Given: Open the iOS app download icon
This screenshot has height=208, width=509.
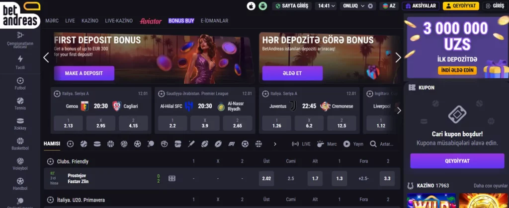Looking at the screenshot, I should (251, 6).
